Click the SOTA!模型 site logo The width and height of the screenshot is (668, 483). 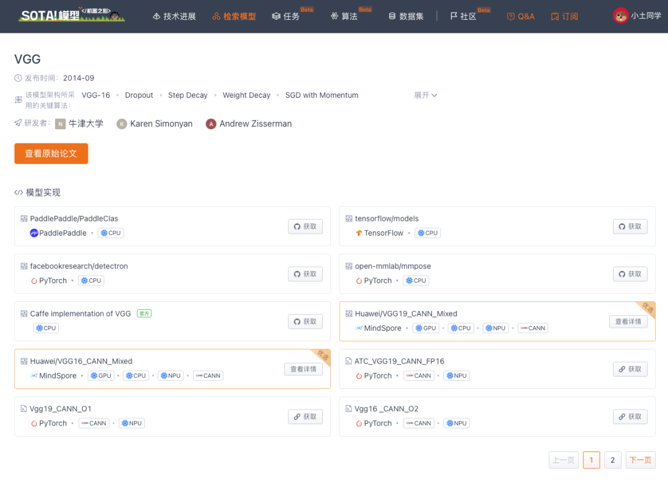coord(72,15)
